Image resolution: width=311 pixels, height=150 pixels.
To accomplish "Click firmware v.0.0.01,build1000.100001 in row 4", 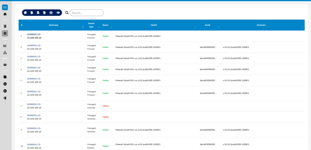I will click(236, 70).
